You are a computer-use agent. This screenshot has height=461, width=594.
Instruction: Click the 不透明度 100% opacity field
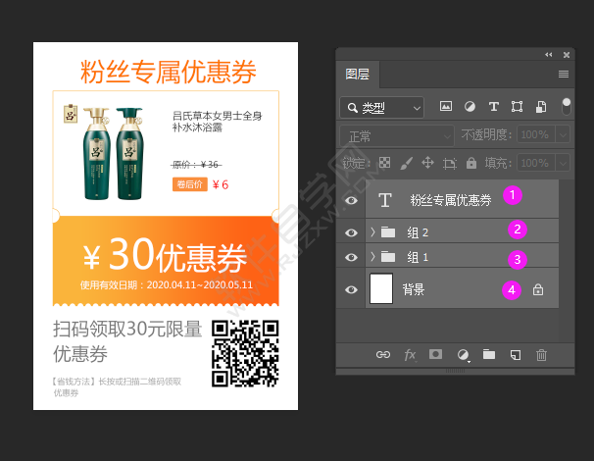(535, 134)
